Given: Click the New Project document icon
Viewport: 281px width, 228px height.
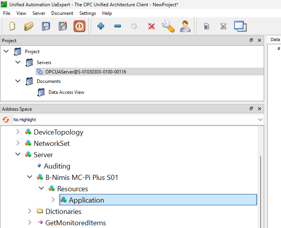Looking at the screenshot, I should point(12,26).
